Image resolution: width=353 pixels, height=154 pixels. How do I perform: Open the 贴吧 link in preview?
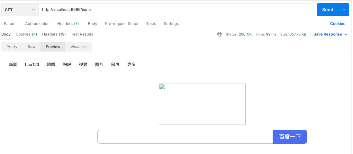(x=67, y=65)
